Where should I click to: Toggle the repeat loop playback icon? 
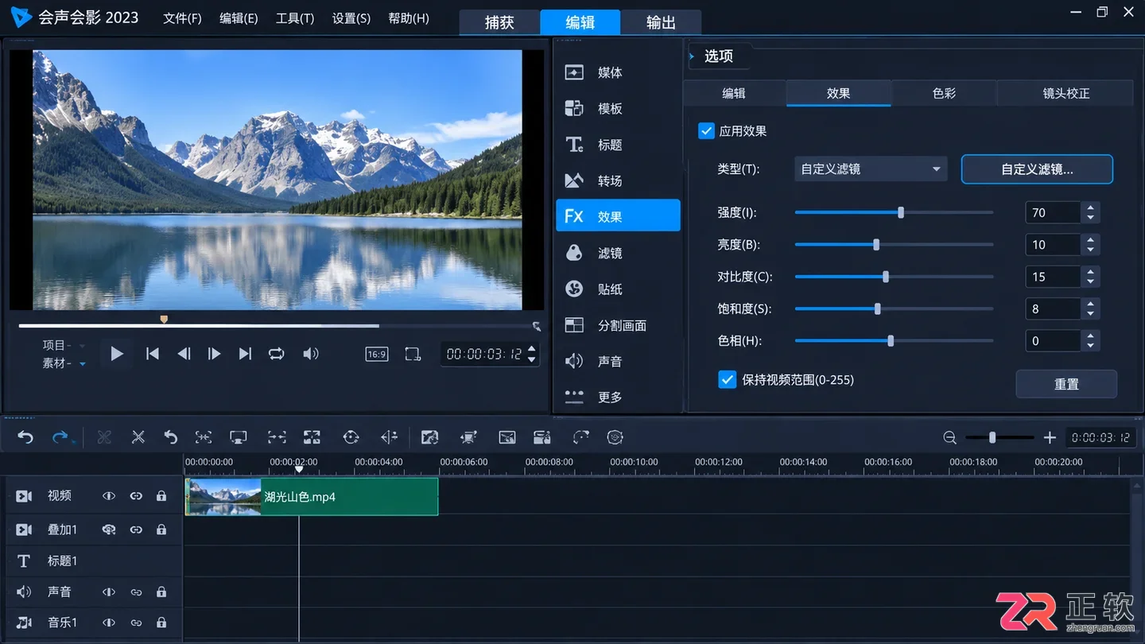pos(277,354)
